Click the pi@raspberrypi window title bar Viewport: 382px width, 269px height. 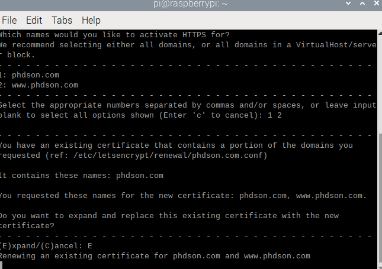click(191, 4)
